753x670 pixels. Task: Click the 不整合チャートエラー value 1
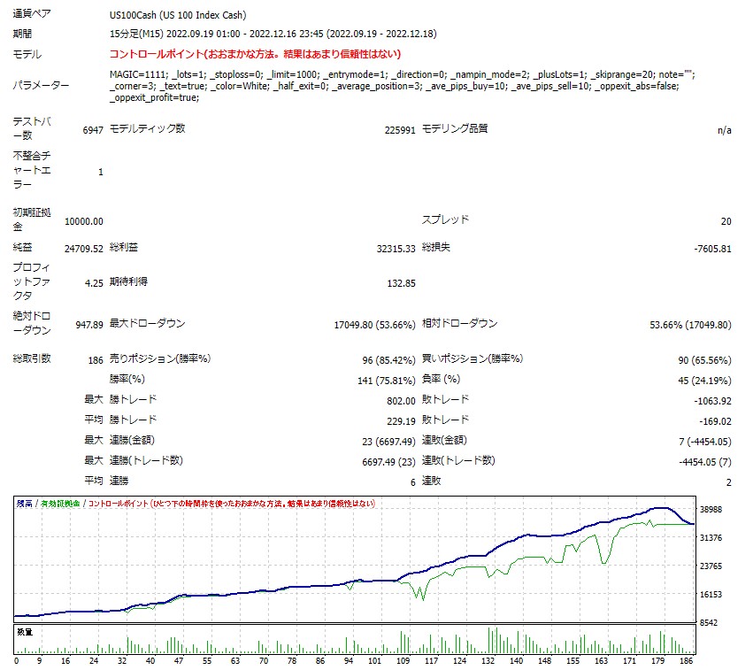pyautogui.click(x=100, y=172)
